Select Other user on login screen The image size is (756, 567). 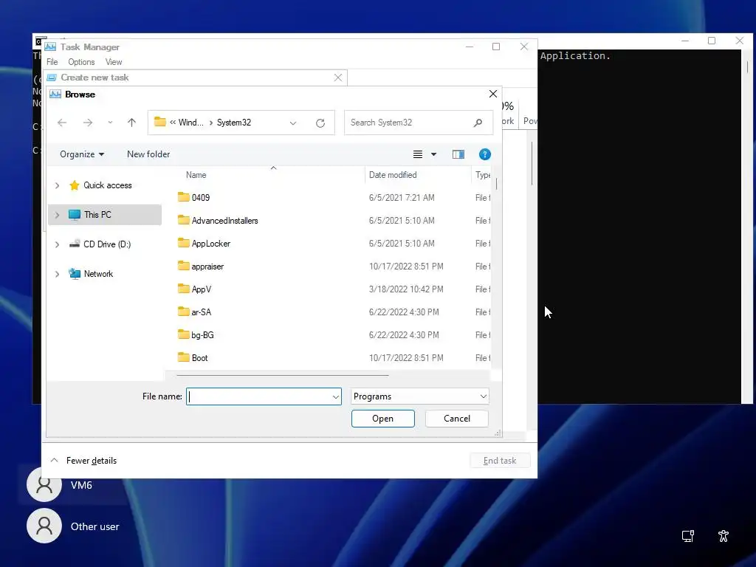point(72,526)
